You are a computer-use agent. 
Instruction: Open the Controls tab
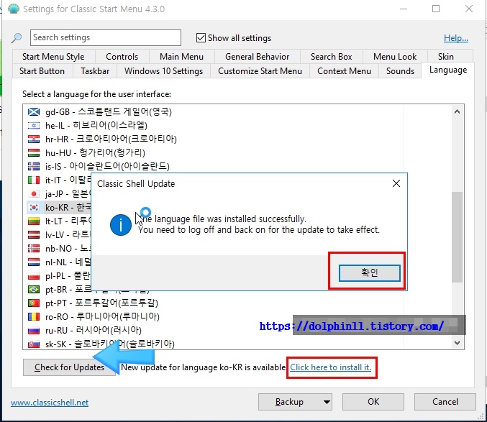point(122,57)
